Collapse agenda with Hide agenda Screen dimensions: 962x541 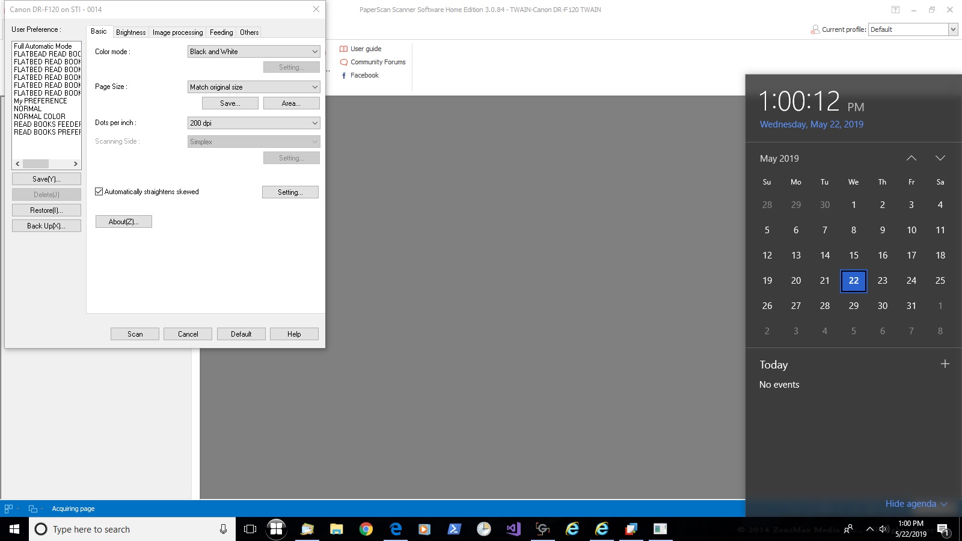(916, 504)
